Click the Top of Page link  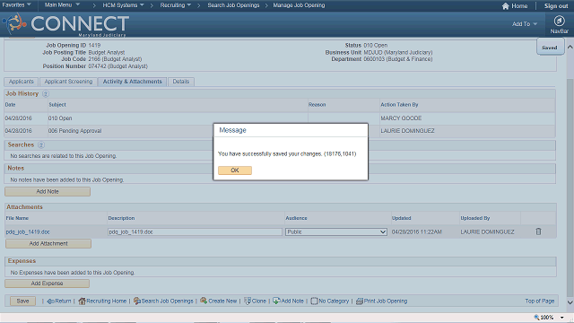point(540,301)
